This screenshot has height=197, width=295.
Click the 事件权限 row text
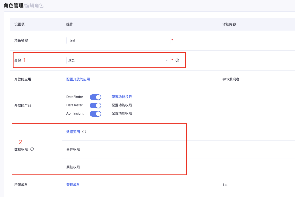[x=73, y=149]
